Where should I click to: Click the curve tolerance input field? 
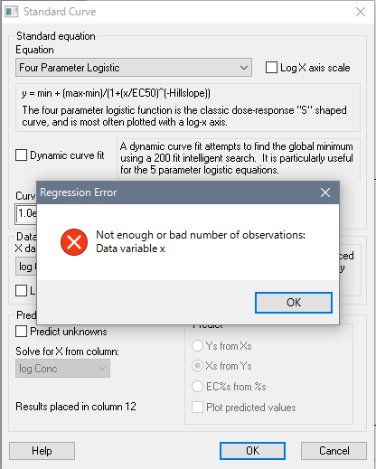(26, 213)
